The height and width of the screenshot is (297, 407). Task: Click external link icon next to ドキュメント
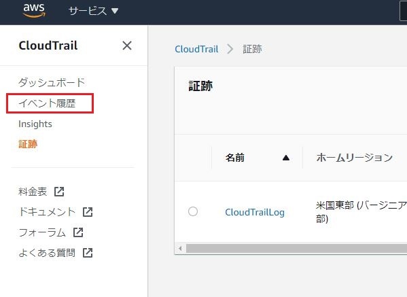[x=88, y=212]
